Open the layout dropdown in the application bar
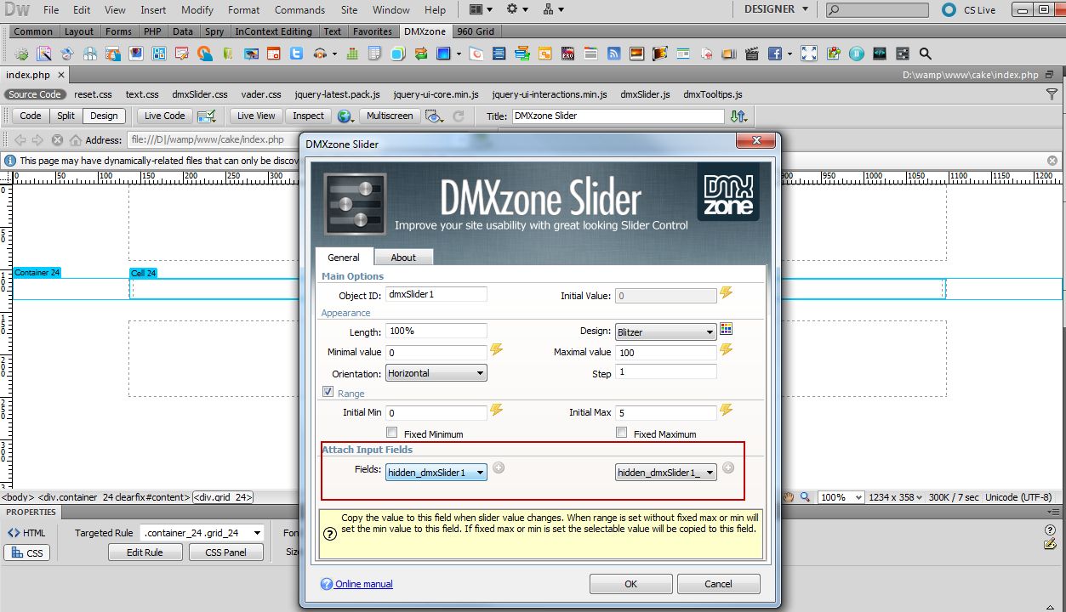 point(482,9)
